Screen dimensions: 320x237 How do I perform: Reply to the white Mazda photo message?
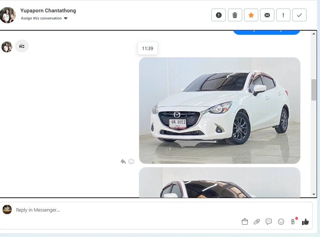pyautogui.click(x=123, y=161)
